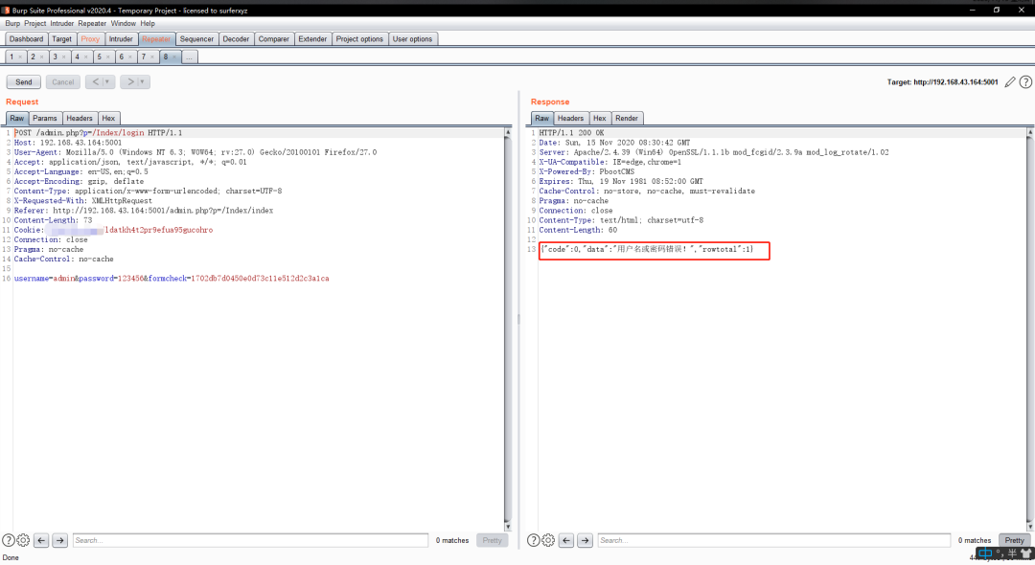Image resolution: width=1035 pixels, height=565 pixels.
Task: Focus the response search field
Action: (x=774, y=540)
